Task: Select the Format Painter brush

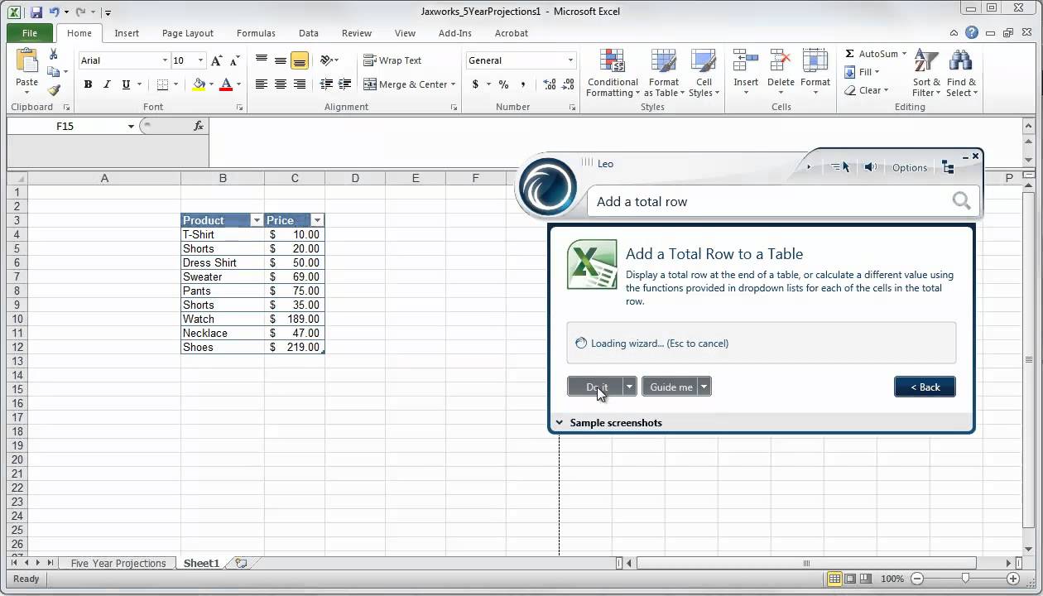Action: [54, 90]
